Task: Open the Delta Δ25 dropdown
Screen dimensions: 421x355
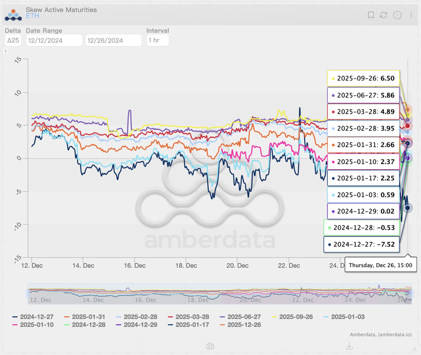Action: pyautogui.click(x=13, y=40)
